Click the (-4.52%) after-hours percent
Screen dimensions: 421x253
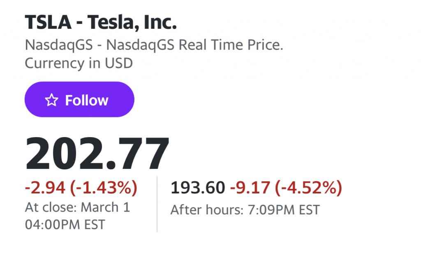308,188
